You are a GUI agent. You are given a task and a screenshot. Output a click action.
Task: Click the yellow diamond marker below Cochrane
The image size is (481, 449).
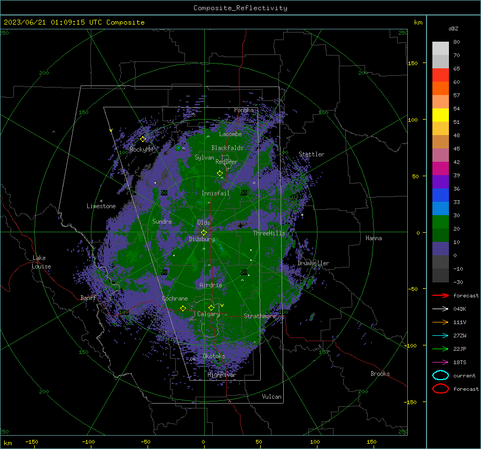click(183, 308)
